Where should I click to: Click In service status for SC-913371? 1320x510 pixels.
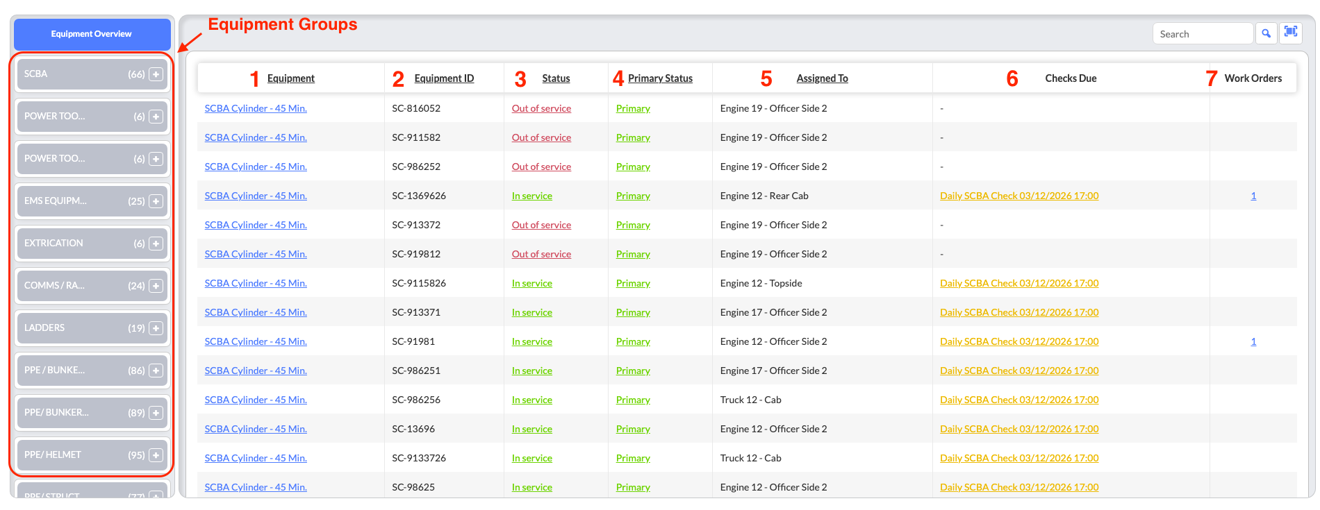531,312
